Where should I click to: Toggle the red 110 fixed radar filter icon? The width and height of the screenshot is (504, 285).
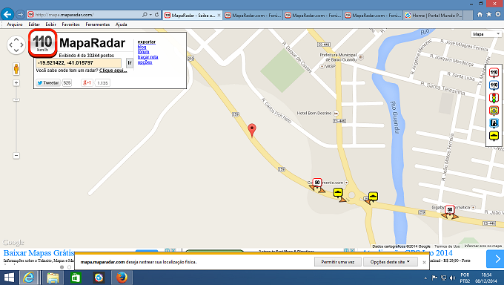point(494,73)
